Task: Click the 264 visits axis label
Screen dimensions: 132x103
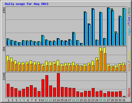Action: tap(4, 49)
